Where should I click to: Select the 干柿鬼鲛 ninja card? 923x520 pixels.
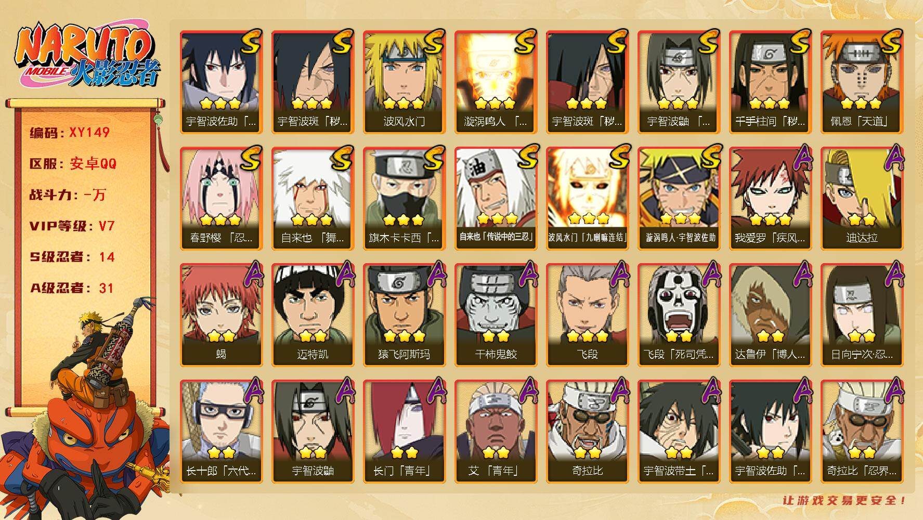click(495, 315)
